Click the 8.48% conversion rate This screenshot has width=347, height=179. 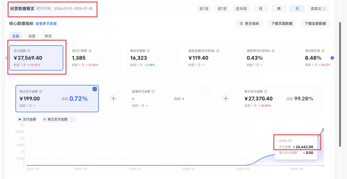313,58
